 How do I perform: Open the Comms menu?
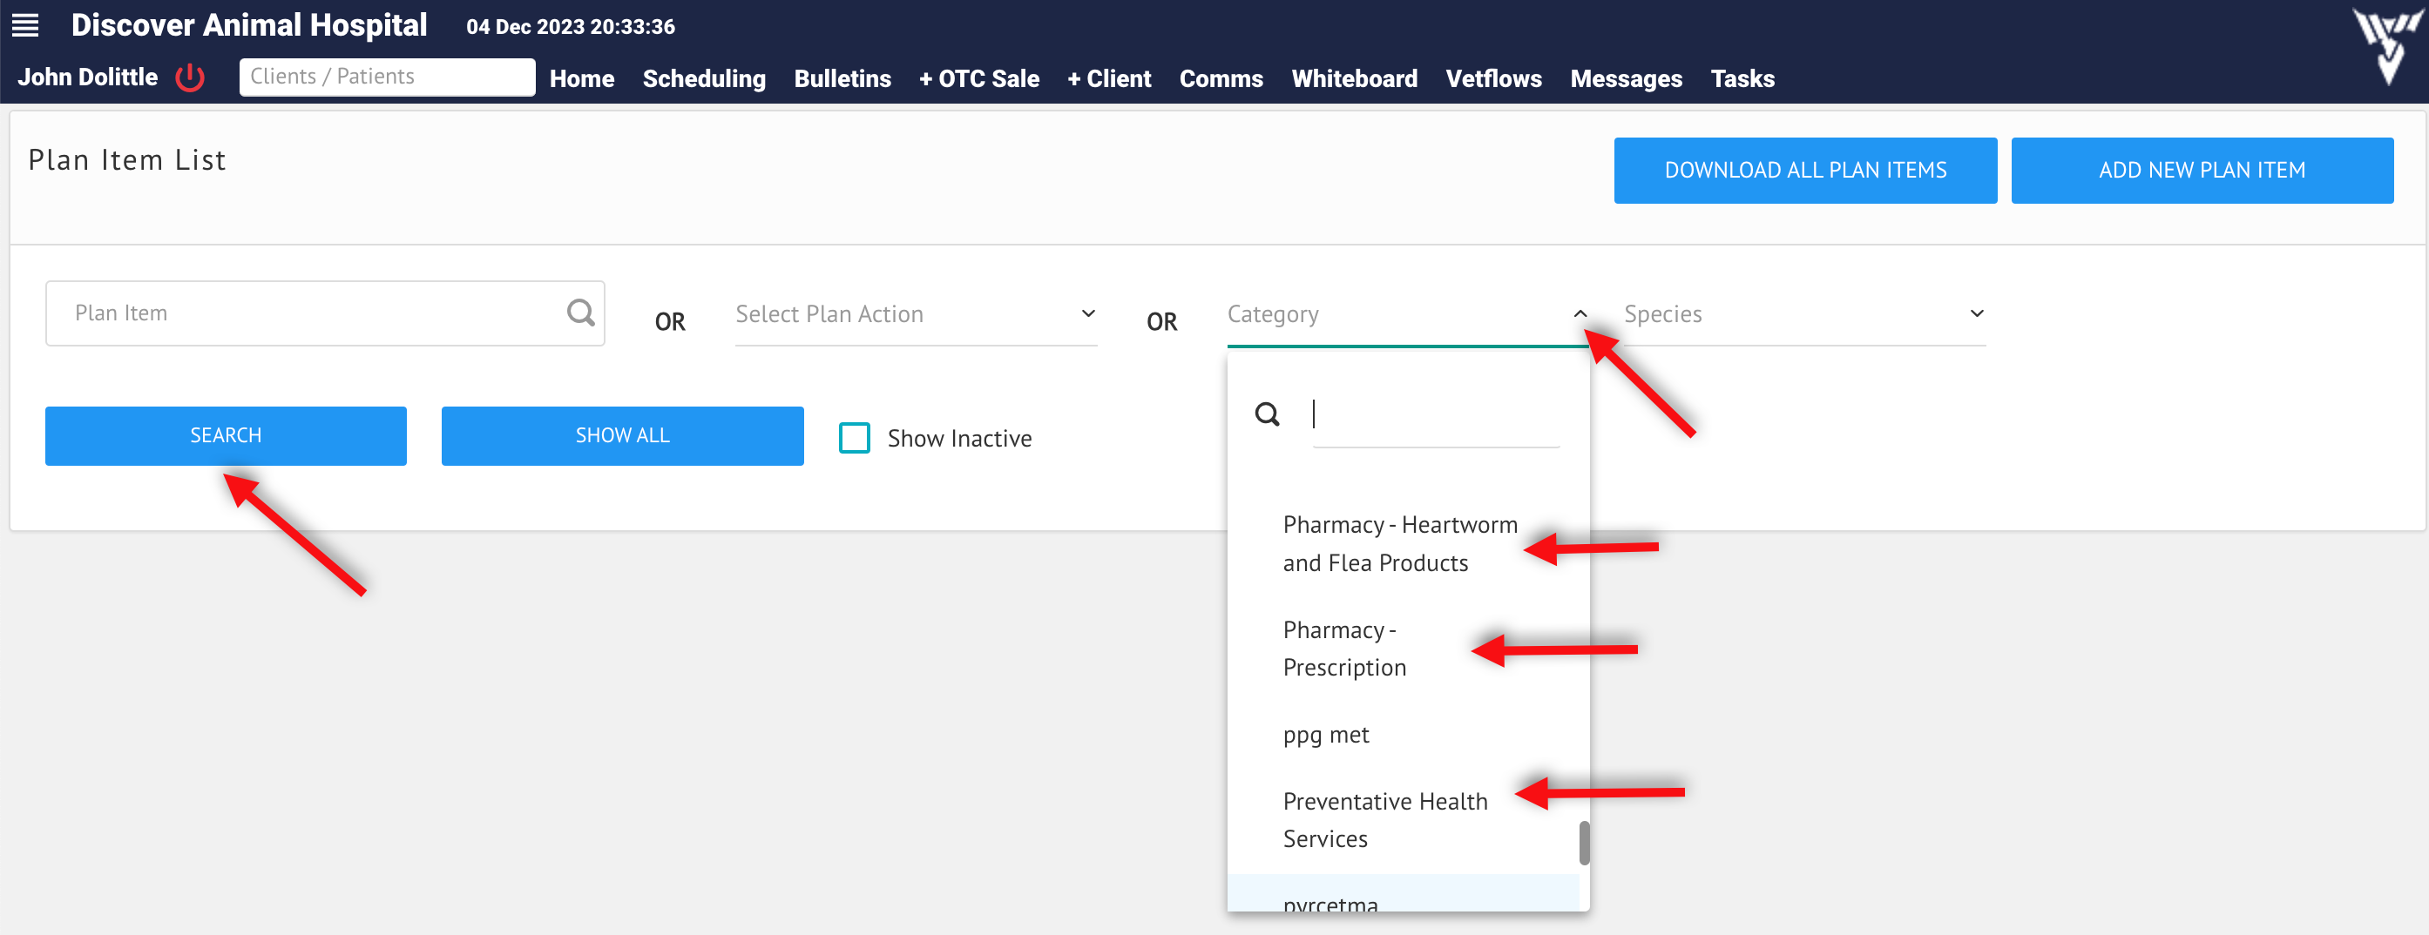tap(1221, 78)
